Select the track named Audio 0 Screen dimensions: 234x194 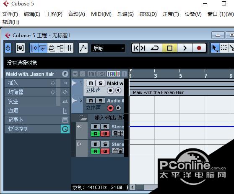point(115,101)
